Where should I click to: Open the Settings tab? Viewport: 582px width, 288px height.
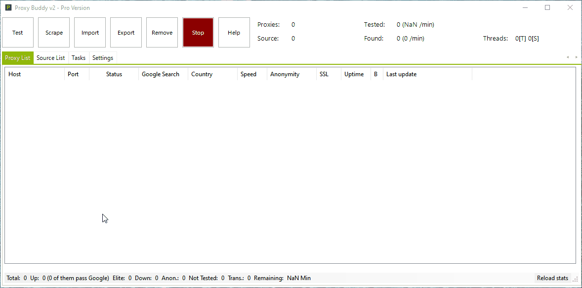click(103, 57)
